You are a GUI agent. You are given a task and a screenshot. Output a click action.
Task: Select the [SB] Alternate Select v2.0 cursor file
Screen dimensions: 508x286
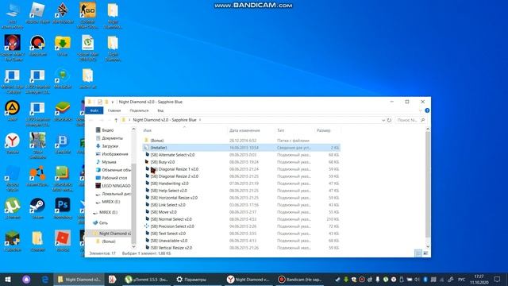click(241, 155)
